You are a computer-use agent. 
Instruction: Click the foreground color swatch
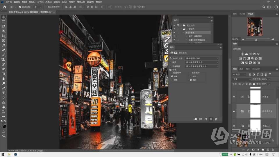coord(3,125)
